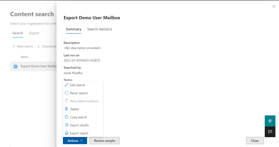Click the Last run timestamp 2023-03-30T04:03:14.087Z
Viewport: 279px width, 147px height.
[82, 60]
